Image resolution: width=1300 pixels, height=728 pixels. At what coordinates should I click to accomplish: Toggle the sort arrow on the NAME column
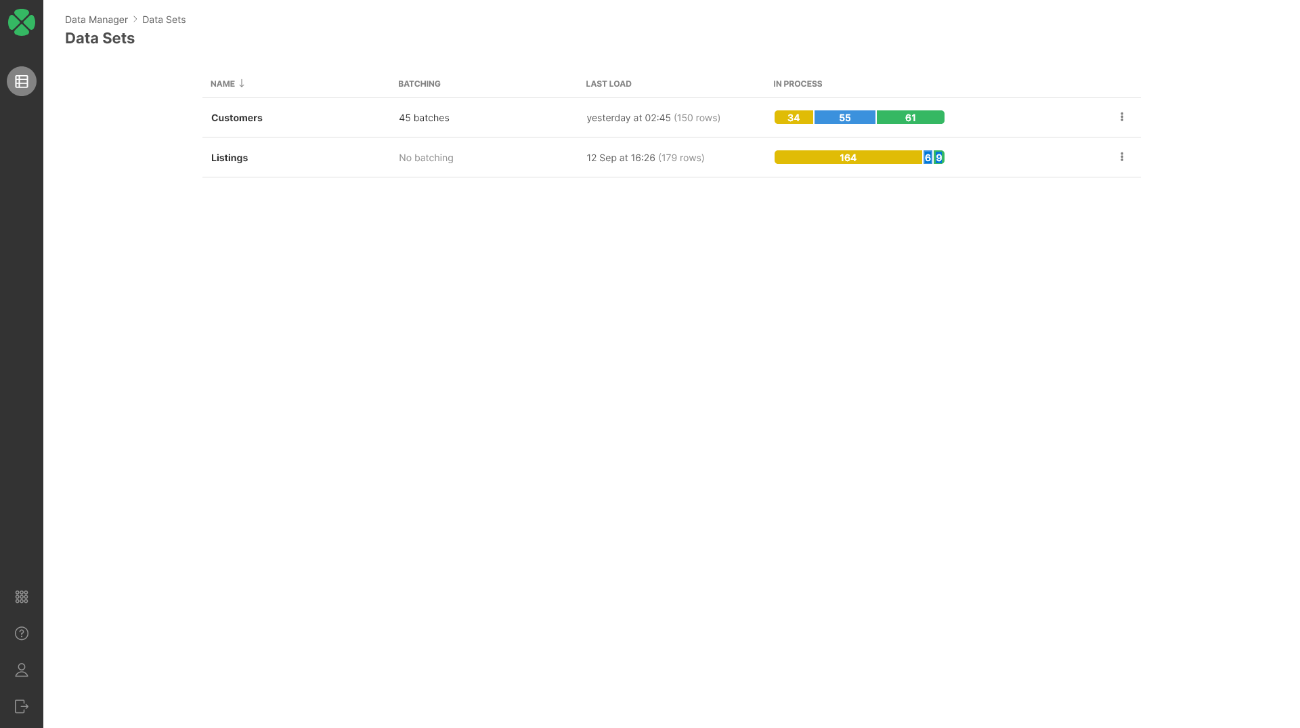pos(242,83)
